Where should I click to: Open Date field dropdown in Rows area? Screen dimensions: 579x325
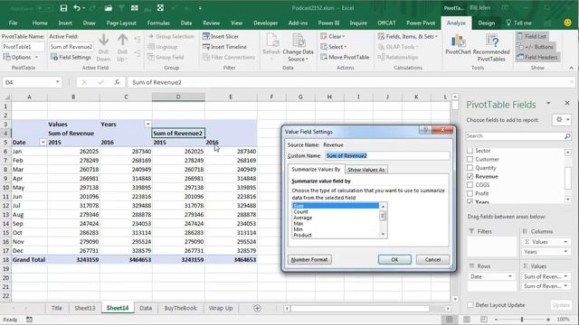pyautogui.click(x=510, y=276)
